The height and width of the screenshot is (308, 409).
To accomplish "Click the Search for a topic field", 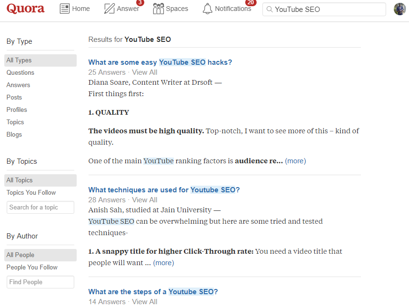I will (40, 208).
